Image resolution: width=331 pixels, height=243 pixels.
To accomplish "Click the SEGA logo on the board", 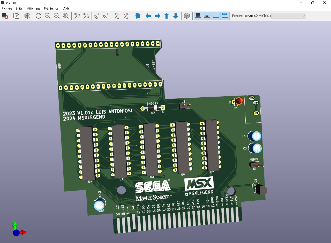I will [x=153, y=186].
